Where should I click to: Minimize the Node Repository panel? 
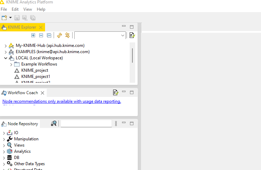(124, 122)
